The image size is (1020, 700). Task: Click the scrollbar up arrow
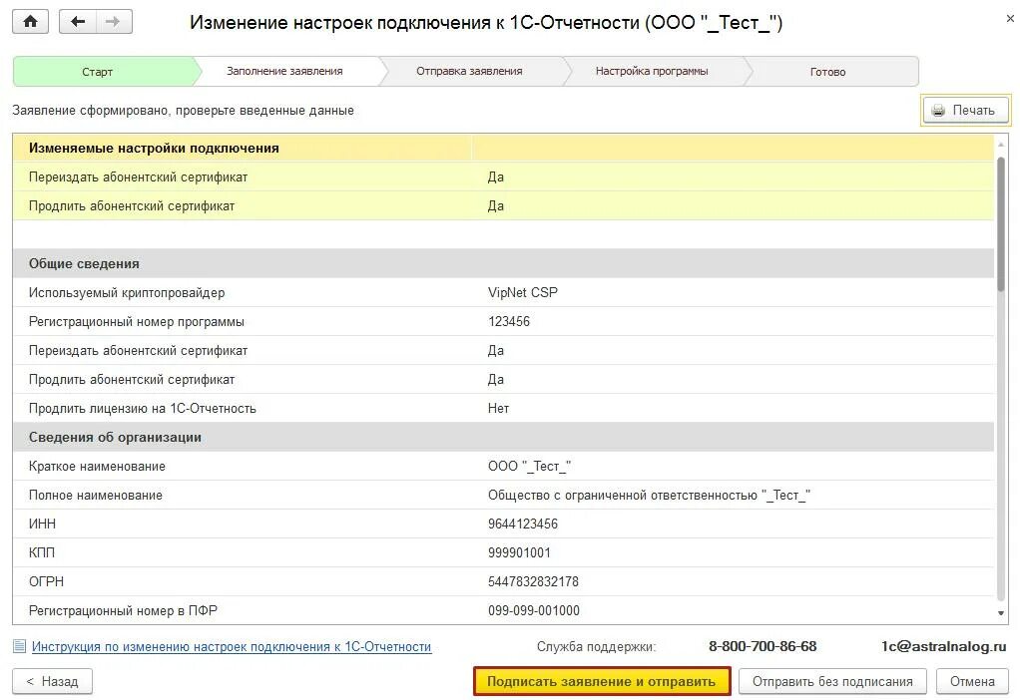coord(1001,145)
